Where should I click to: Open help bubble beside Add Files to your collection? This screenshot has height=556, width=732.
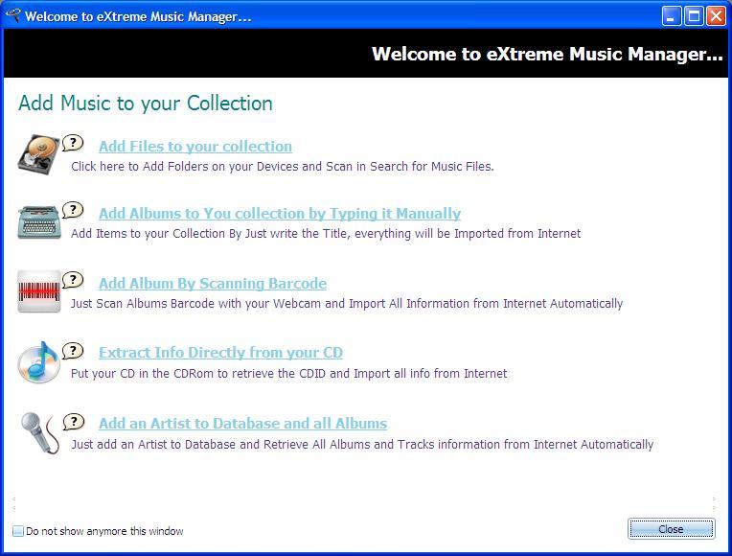point(73,143)
